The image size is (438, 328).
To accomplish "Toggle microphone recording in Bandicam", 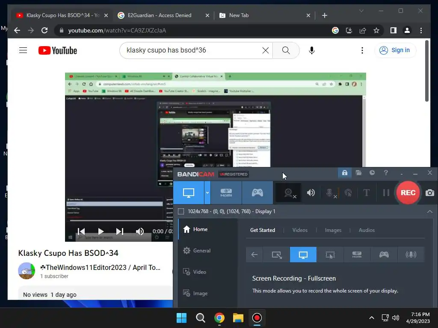I will (x=330, y=193).
